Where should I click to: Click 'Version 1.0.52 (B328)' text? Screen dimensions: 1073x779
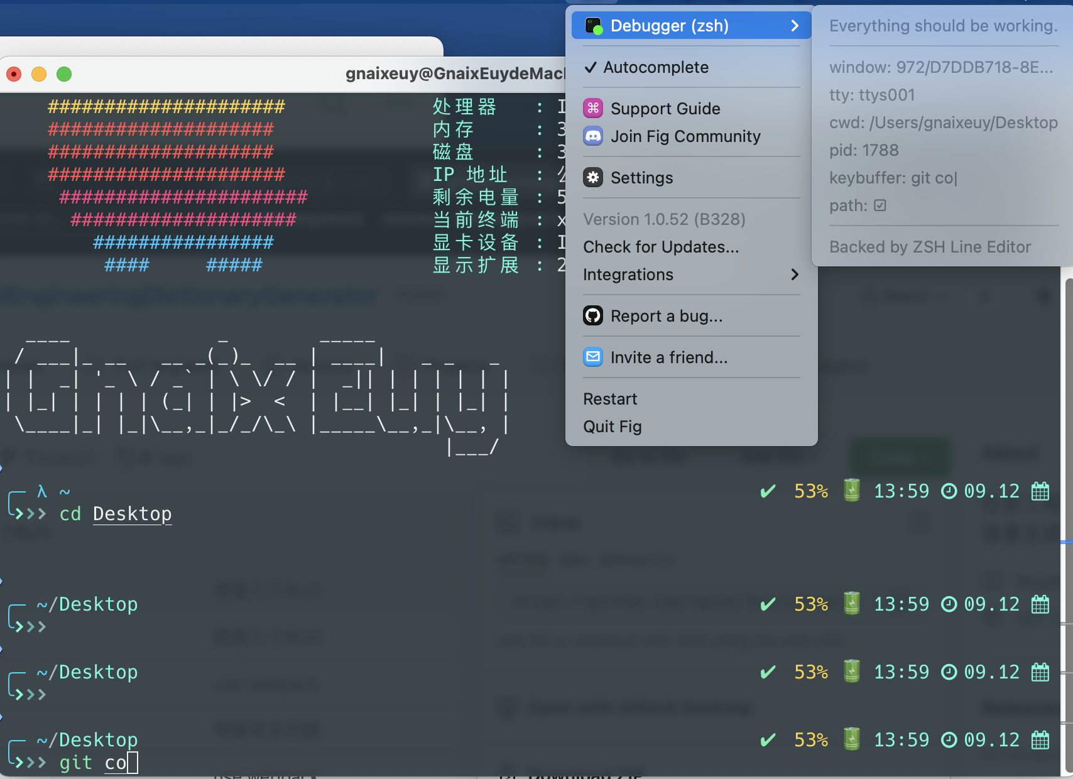pos(664,219)
